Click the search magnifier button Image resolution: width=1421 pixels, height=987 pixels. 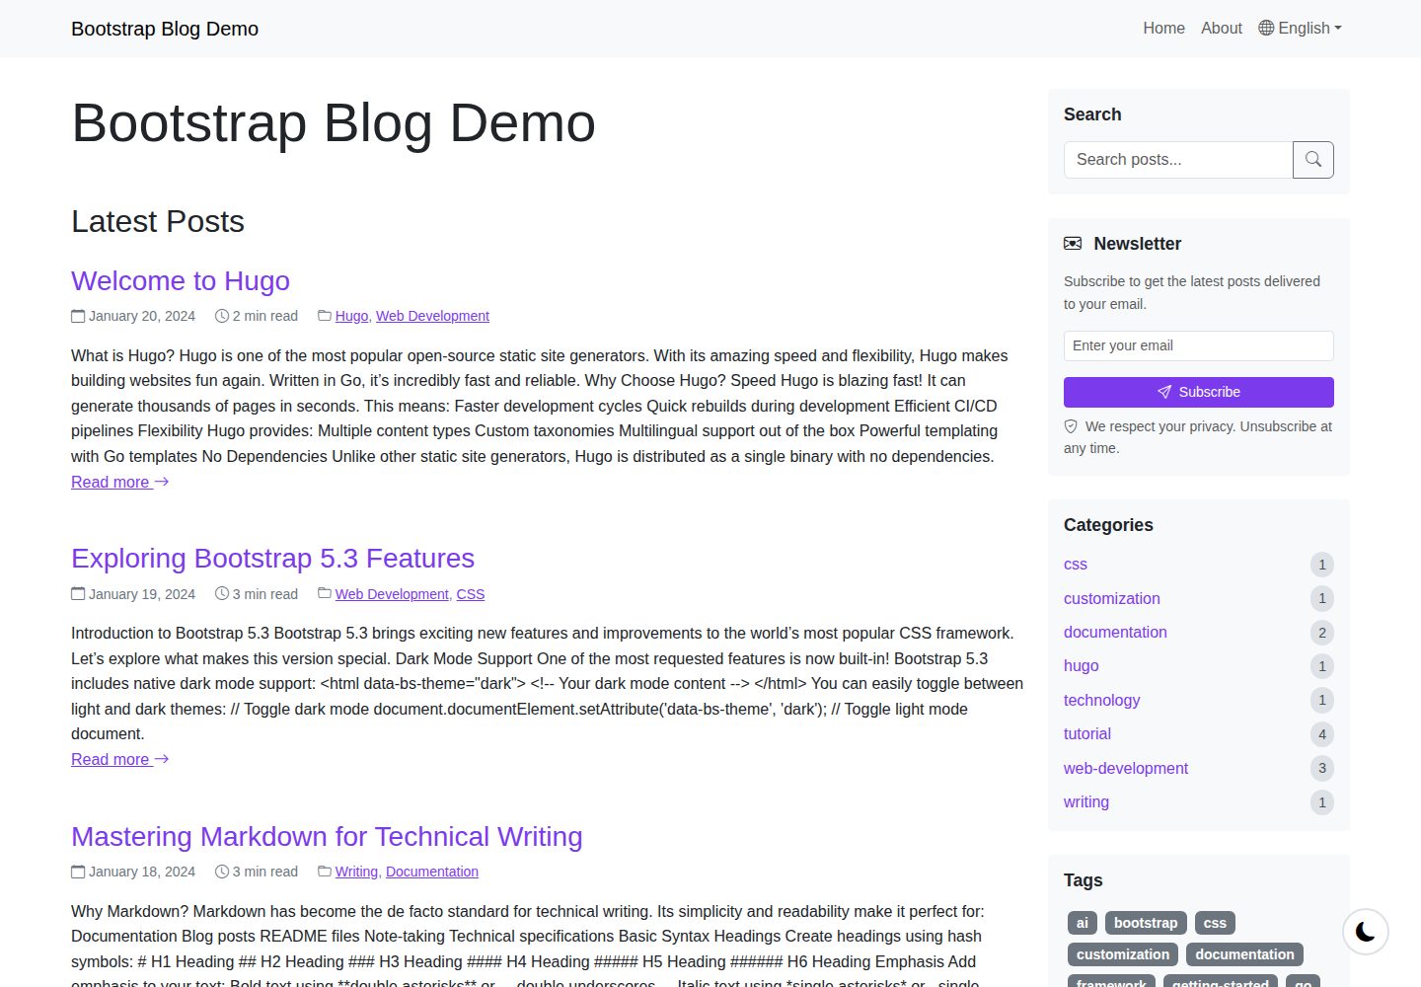pos(1313,160)
